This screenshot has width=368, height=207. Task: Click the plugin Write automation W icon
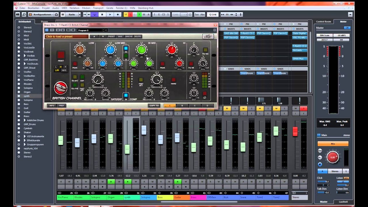63,30
